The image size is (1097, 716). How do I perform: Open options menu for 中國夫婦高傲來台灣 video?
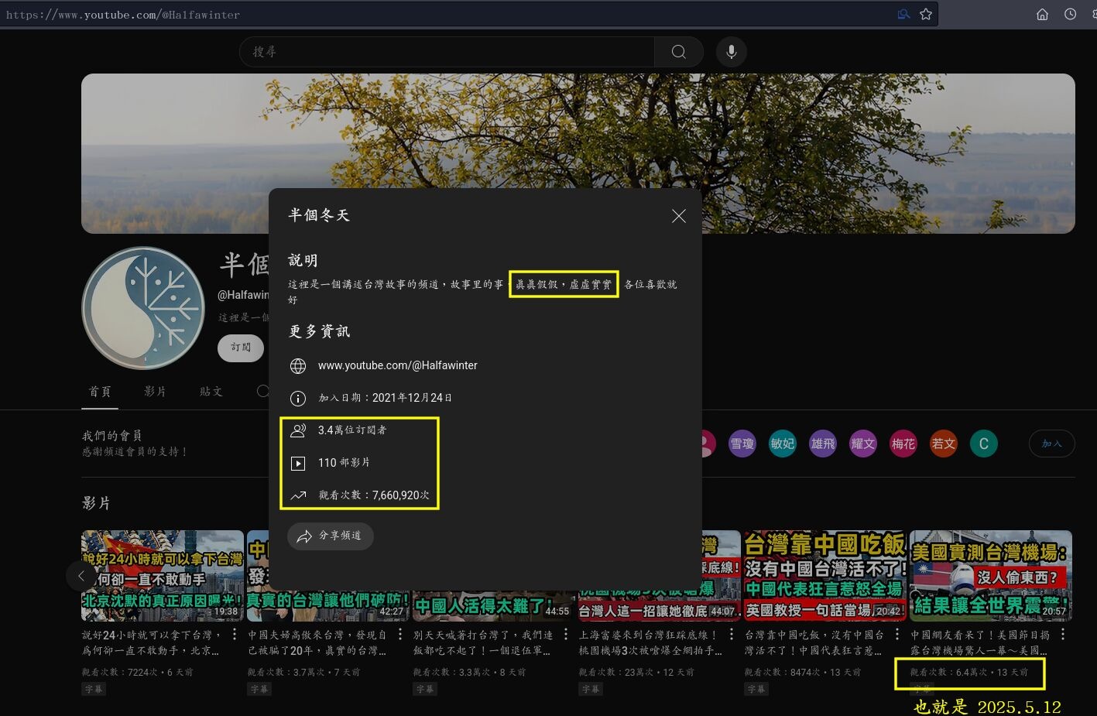pyautogui.click(x=400, y=635)
